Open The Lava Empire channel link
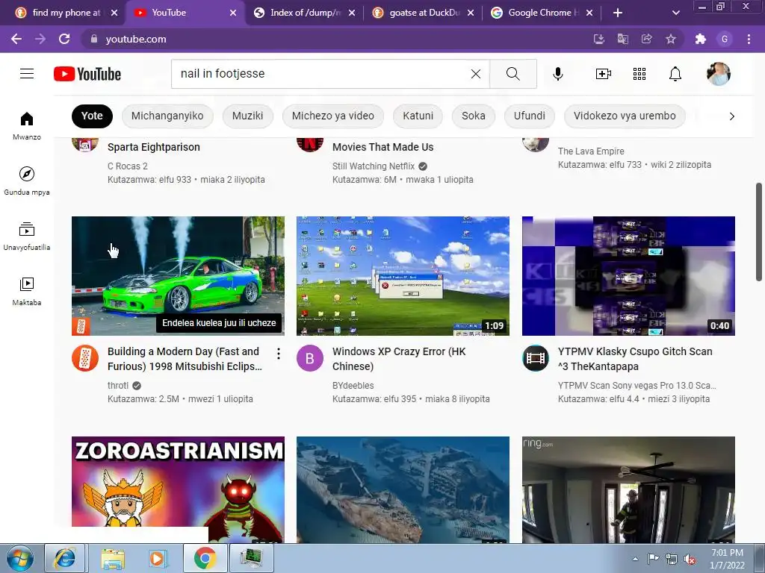 tap(591, 151)
